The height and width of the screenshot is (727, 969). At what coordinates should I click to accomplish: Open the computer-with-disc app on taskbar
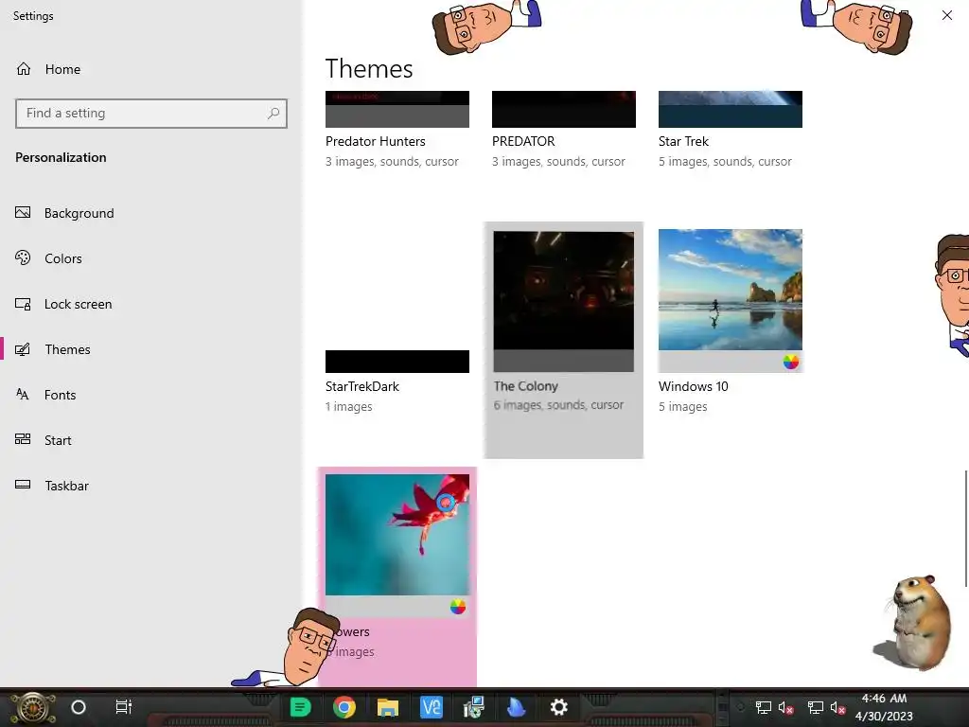pyautogui.click(x=474, y=707)
